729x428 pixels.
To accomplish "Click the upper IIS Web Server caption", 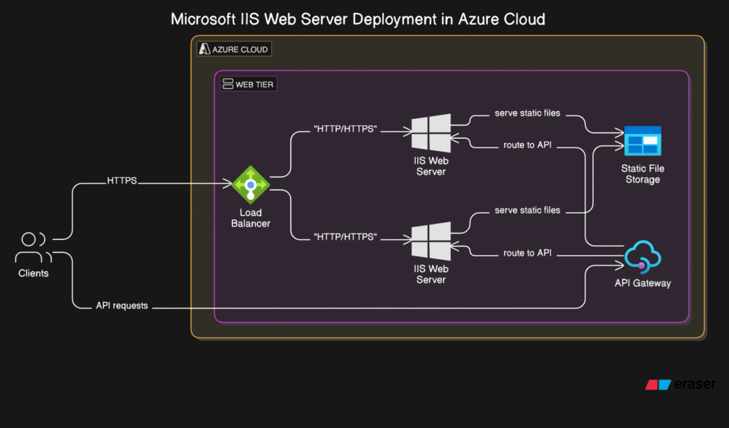I will point(431,166).
